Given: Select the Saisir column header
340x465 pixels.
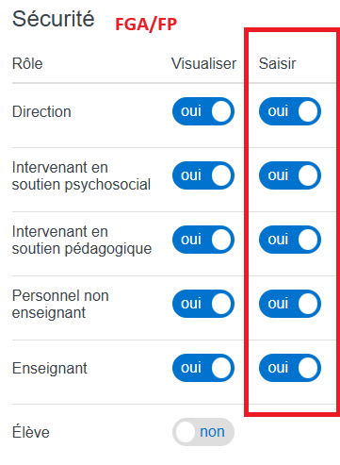Looking at the screenshot, I should pyautogui.click(x=277, y=64).
